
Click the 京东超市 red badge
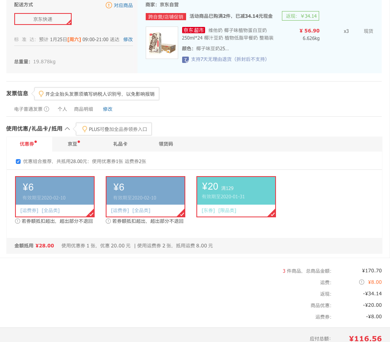point(194,30)
